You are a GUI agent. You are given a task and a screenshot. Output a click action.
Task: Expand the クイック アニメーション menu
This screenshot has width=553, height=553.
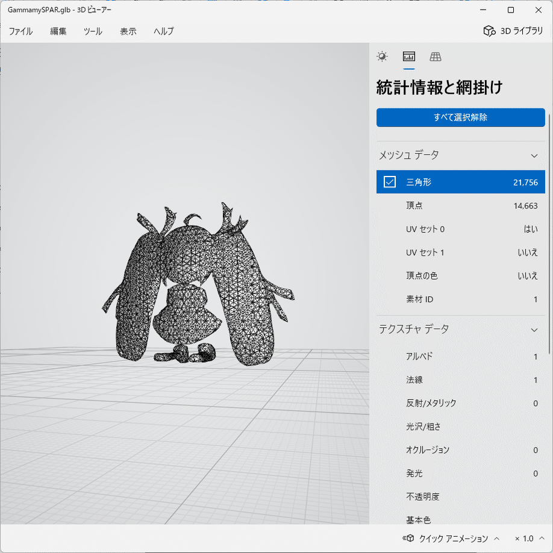[451, 539]
